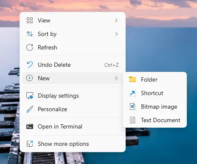
Task: Click the Terminal prompt icon
Action: (x=30, y=126)
